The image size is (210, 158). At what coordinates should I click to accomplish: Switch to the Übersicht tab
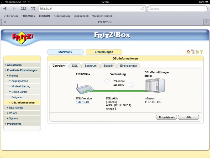point(59,66)
